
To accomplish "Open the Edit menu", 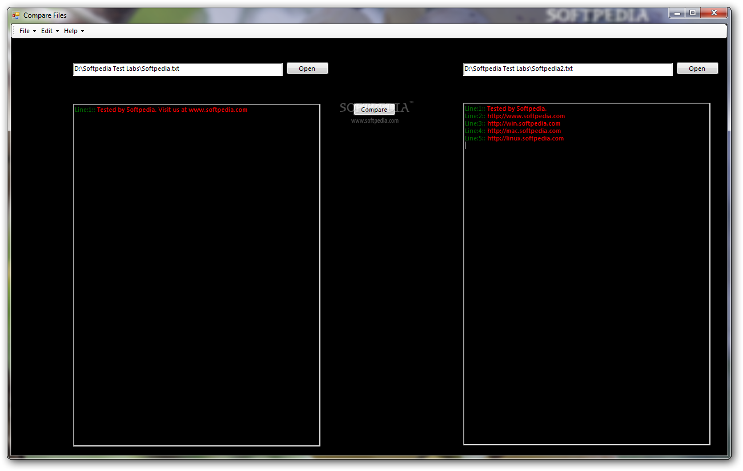I will 50,31.
